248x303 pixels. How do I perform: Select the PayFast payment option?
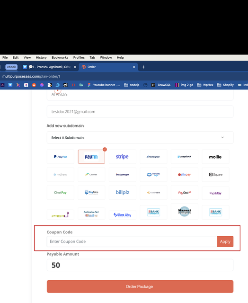185,193
